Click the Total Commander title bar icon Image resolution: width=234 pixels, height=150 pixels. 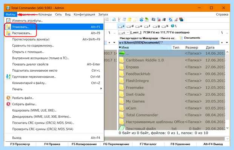click(x=8, y=8)
